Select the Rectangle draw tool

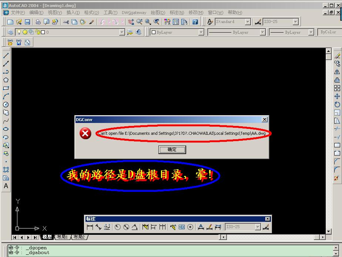tap(6, 88)
